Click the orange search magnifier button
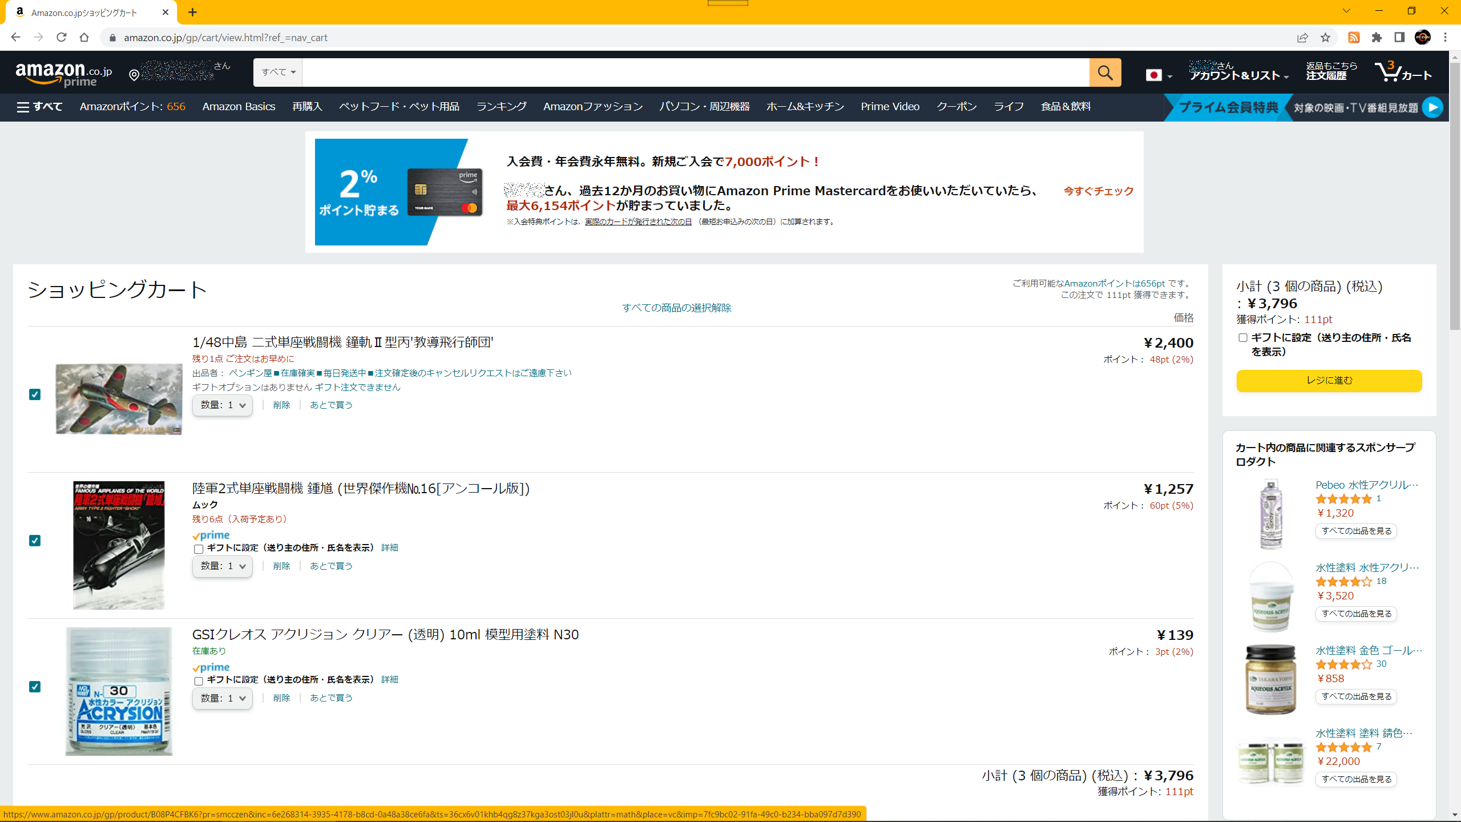The image size is (1461, 822). click(x=1105, y=72)
